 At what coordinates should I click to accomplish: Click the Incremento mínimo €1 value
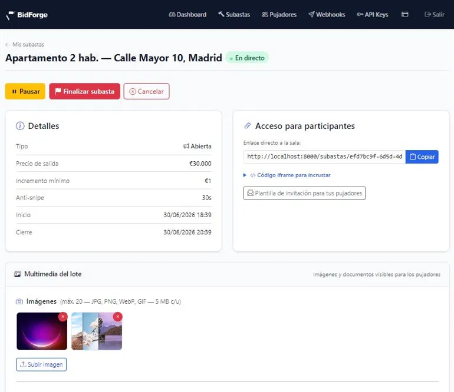point(208,181)
